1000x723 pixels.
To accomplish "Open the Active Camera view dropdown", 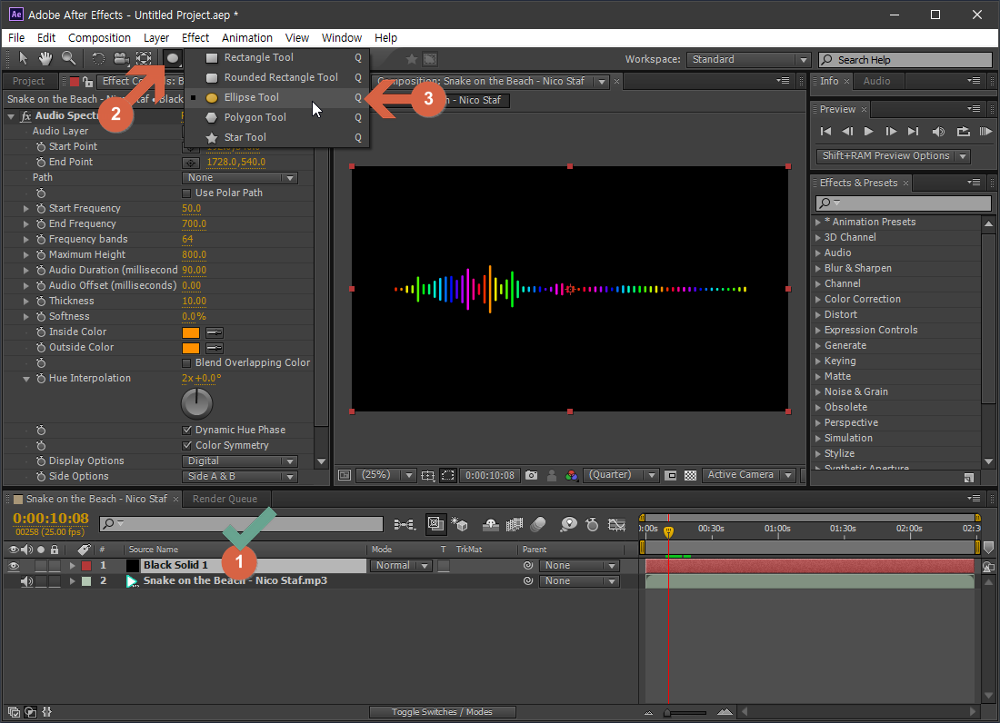I will click(x=749, y=474).
